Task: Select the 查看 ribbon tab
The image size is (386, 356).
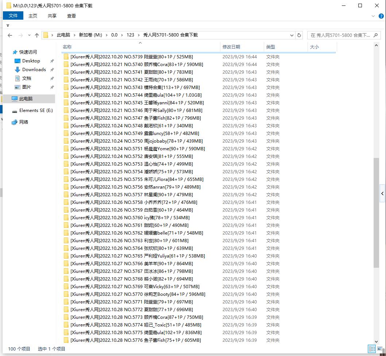Action: pyautogui.click(x=72, y=16)
